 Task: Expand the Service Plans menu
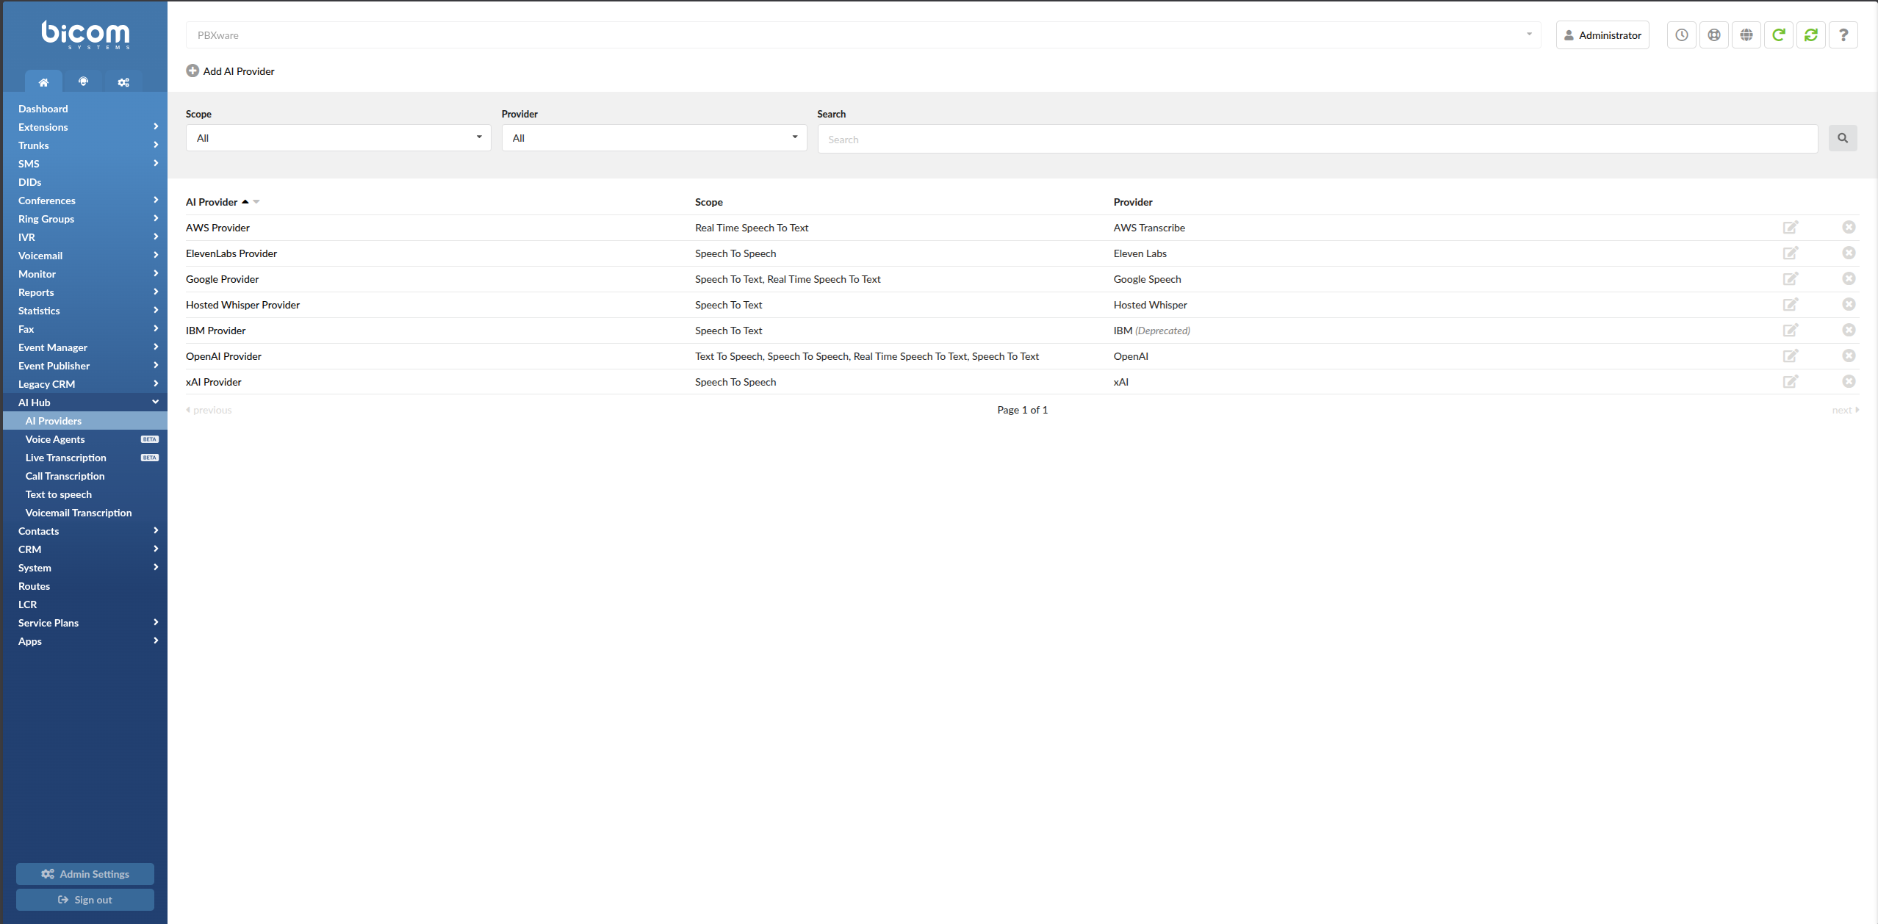click(x=85, y=623)
